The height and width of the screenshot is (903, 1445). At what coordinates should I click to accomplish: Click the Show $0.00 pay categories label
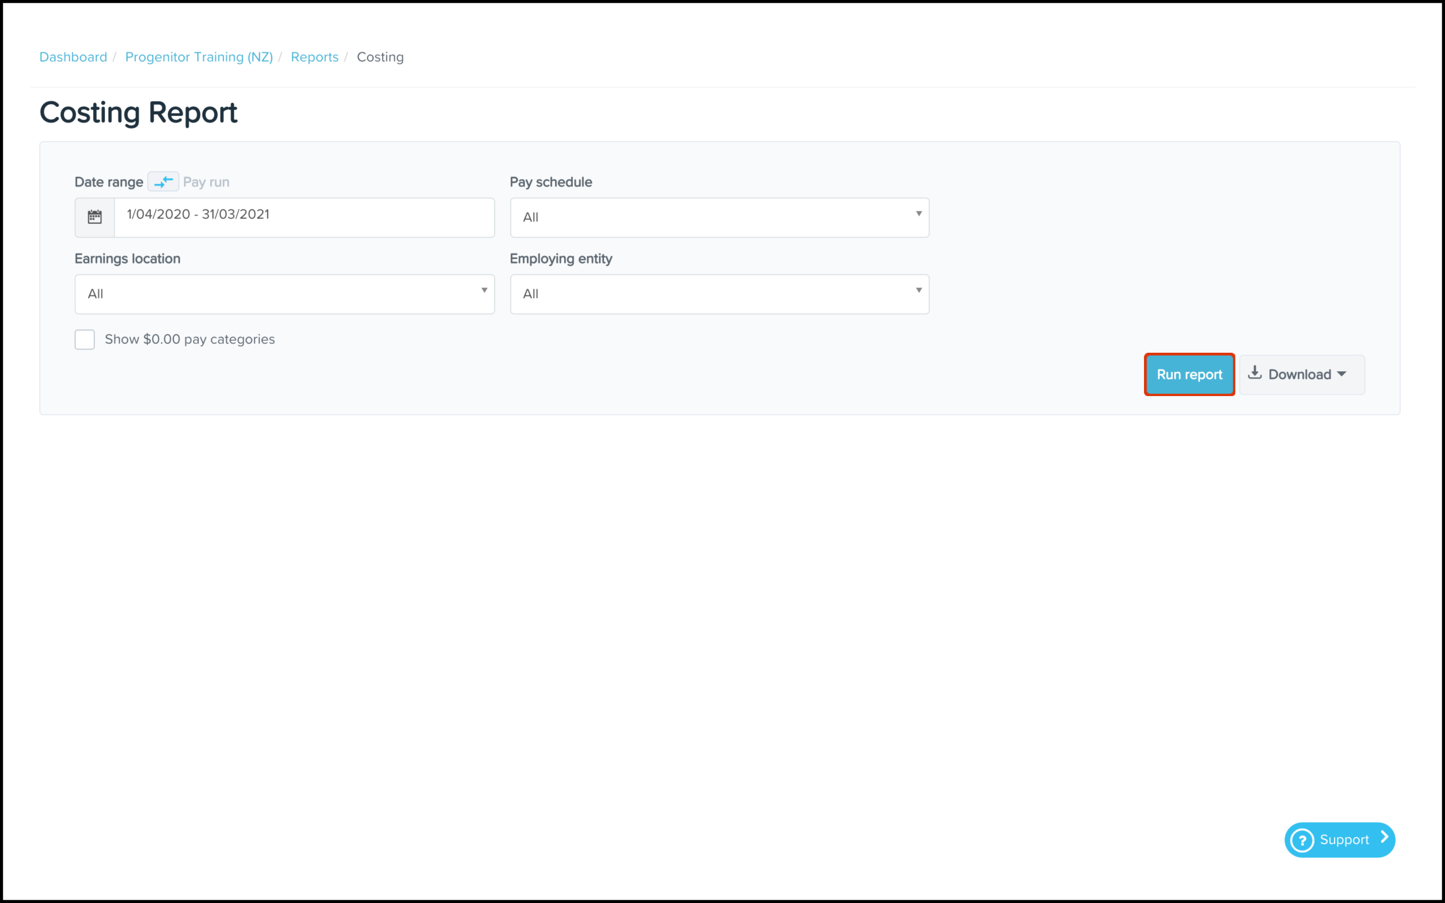(x=190, y=339)
